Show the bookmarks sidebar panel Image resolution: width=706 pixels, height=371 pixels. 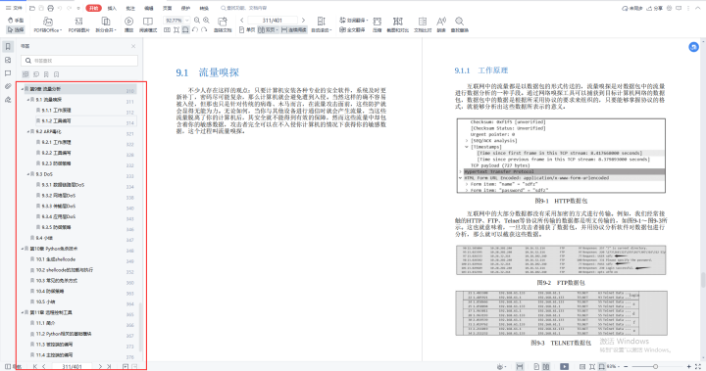8,46
